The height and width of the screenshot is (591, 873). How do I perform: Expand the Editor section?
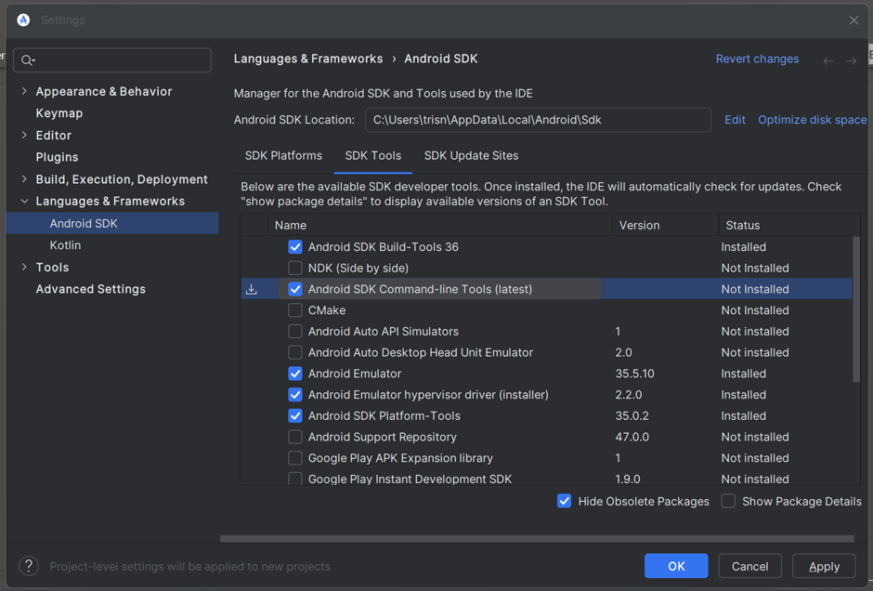pyautogui.click(x=24, y=135)
